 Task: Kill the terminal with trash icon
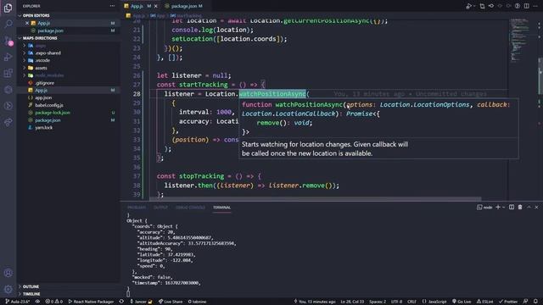click(x=520, y=207)
